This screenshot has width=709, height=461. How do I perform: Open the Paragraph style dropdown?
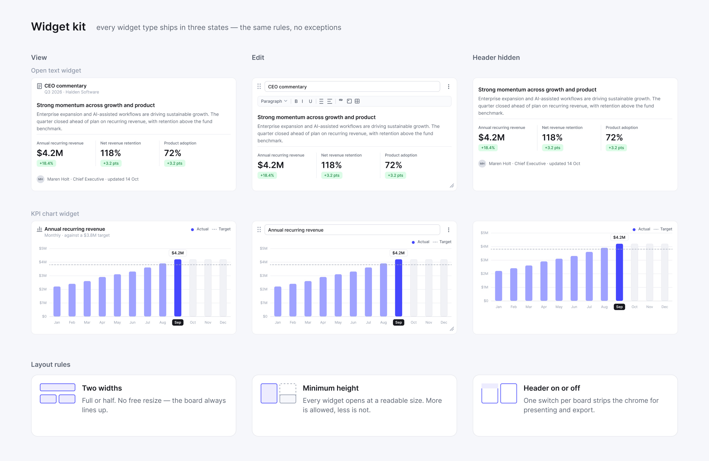tap(274, 101)
